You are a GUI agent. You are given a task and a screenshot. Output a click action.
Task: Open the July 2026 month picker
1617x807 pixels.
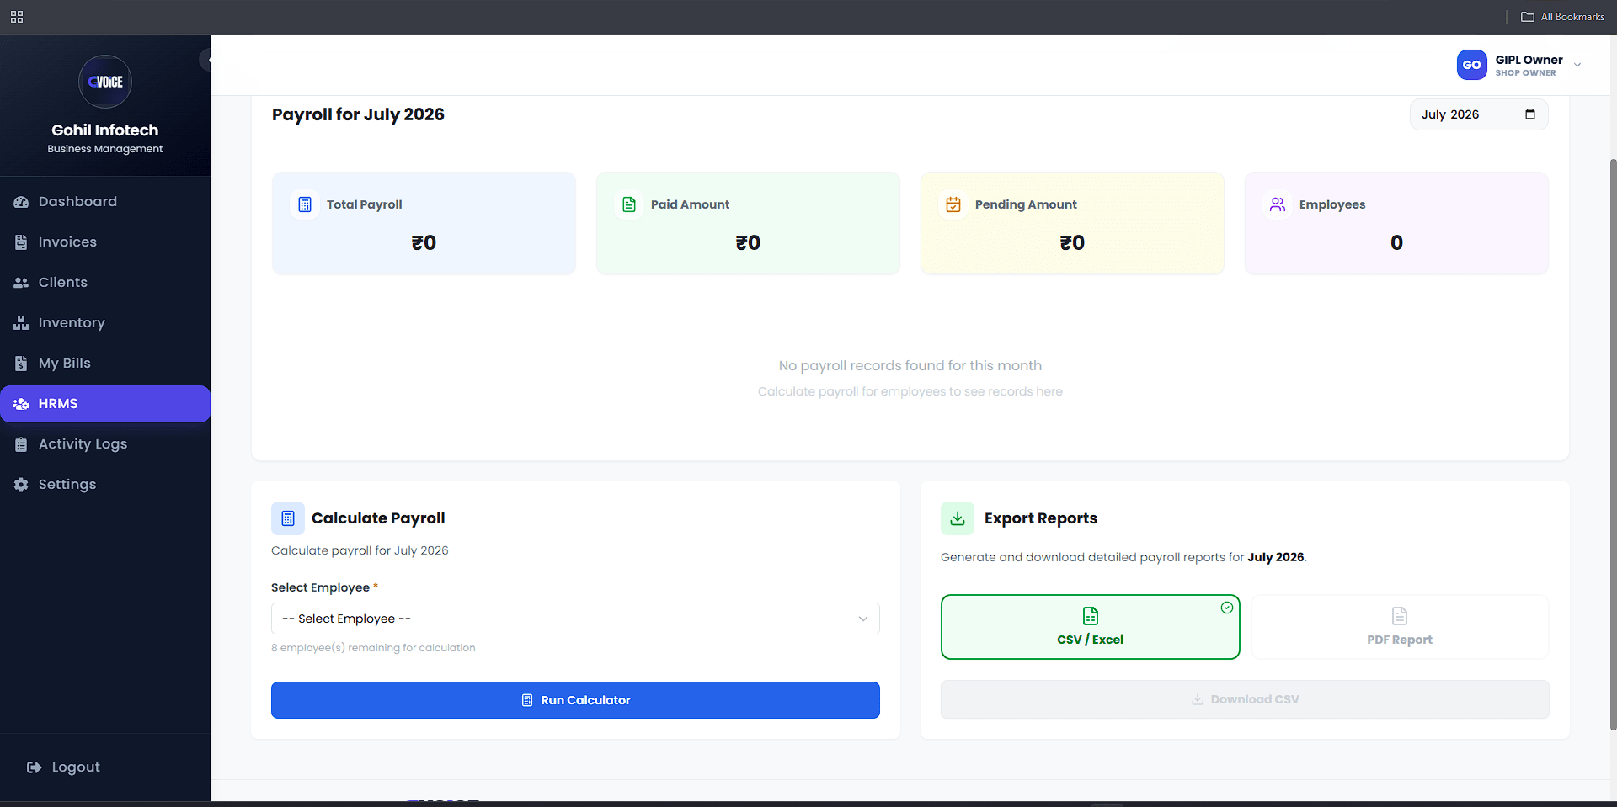1479,114
